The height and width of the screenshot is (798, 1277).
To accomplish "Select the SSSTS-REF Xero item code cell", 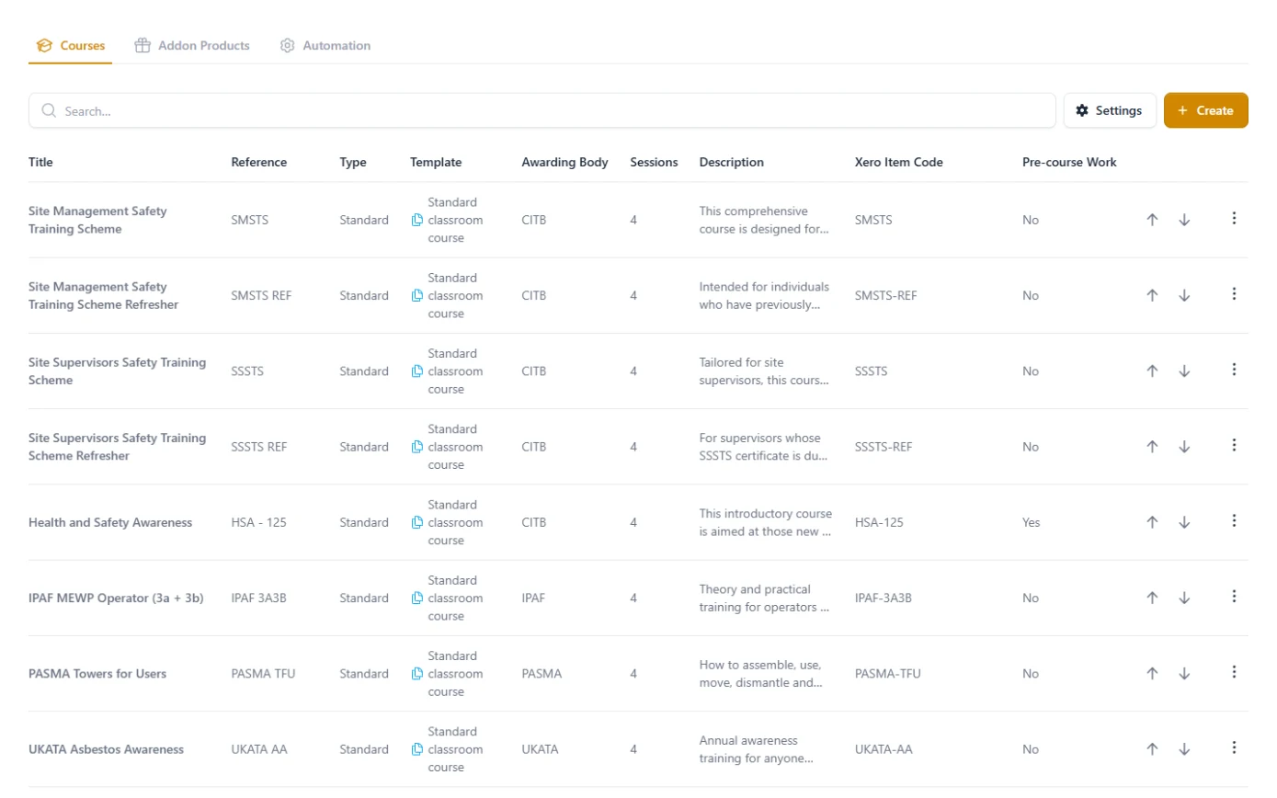I will [x=884, y=447].
